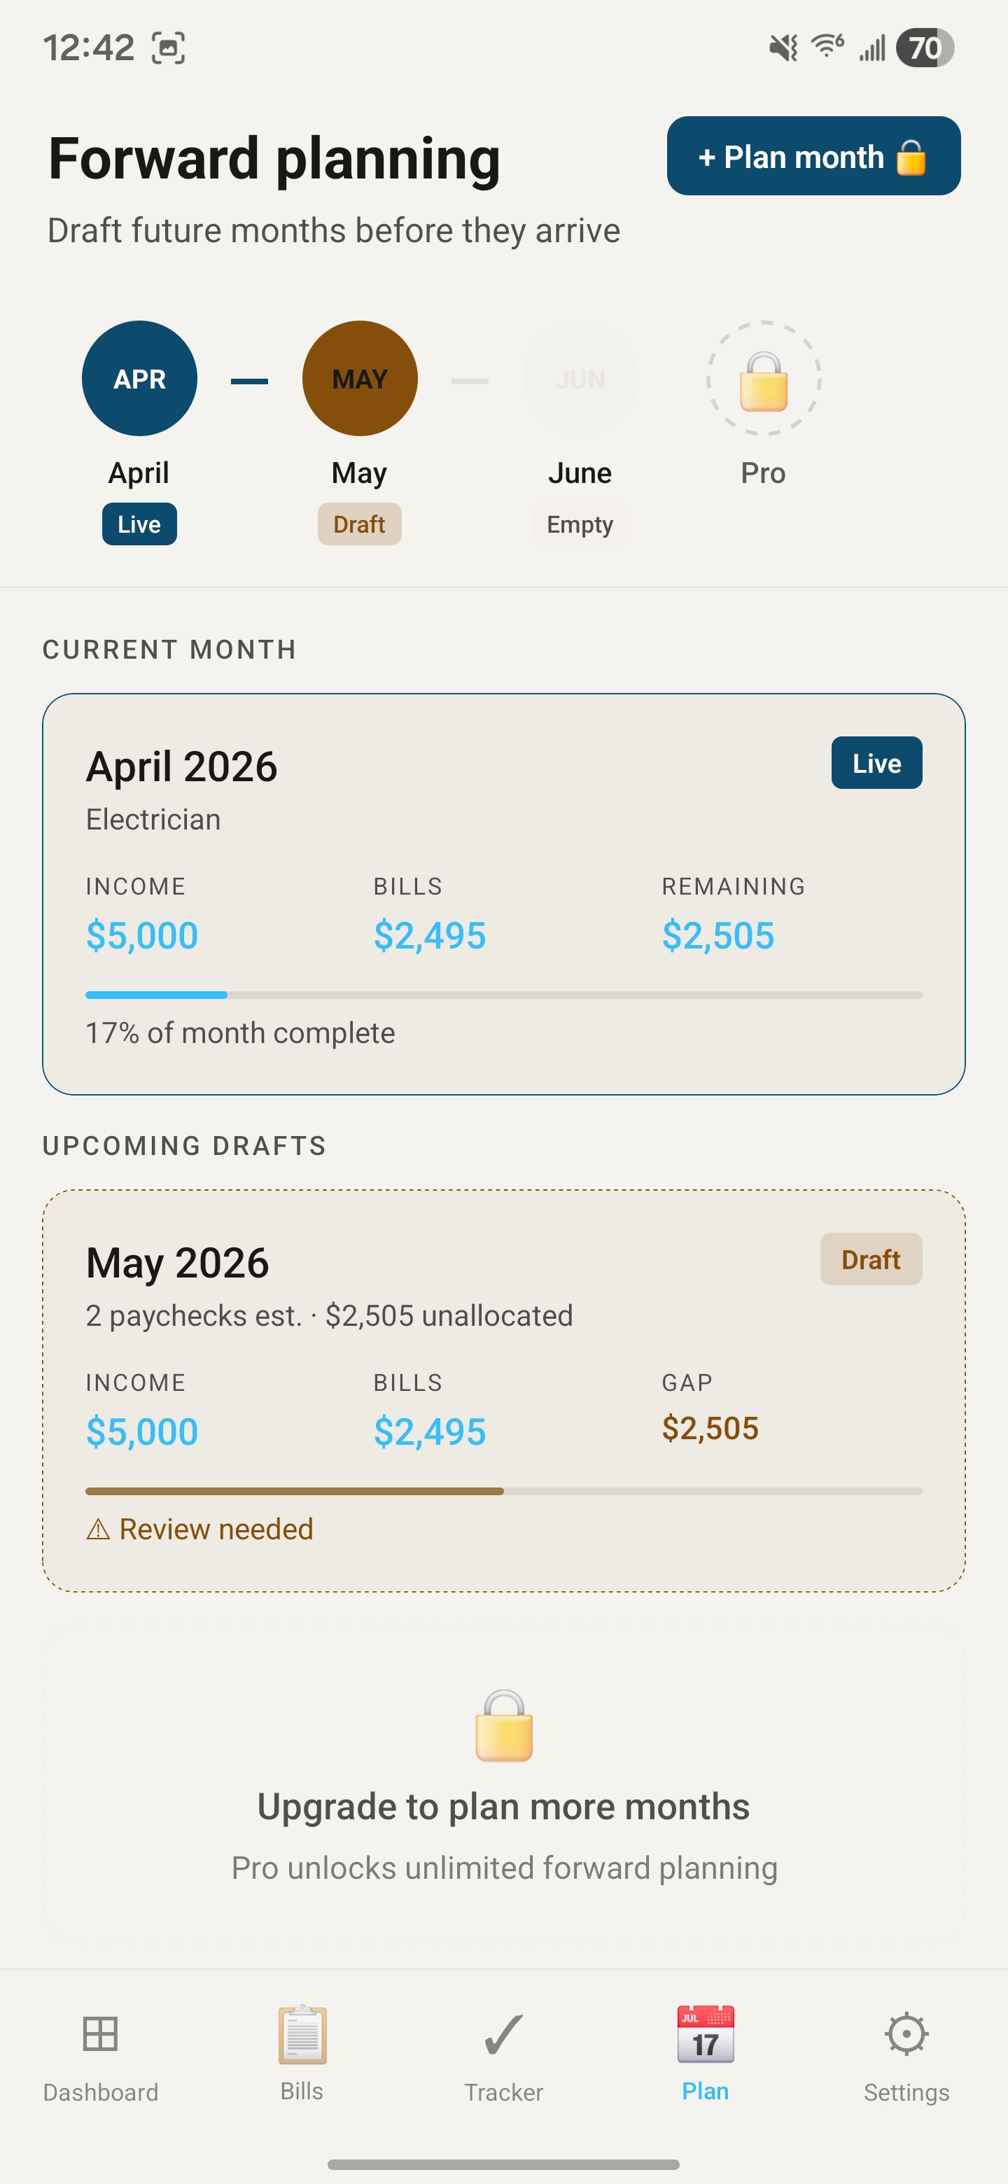Screen dimensions: 1008x2184
Task: Open the Tracker checkmark icon
Action: [x=503, y=2034]
